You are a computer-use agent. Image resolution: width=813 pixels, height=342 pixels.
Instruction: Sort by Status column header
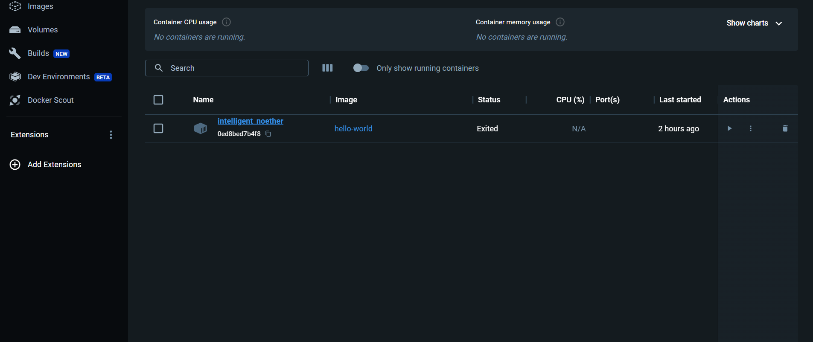pyautogui.click(x=489, y=100)
